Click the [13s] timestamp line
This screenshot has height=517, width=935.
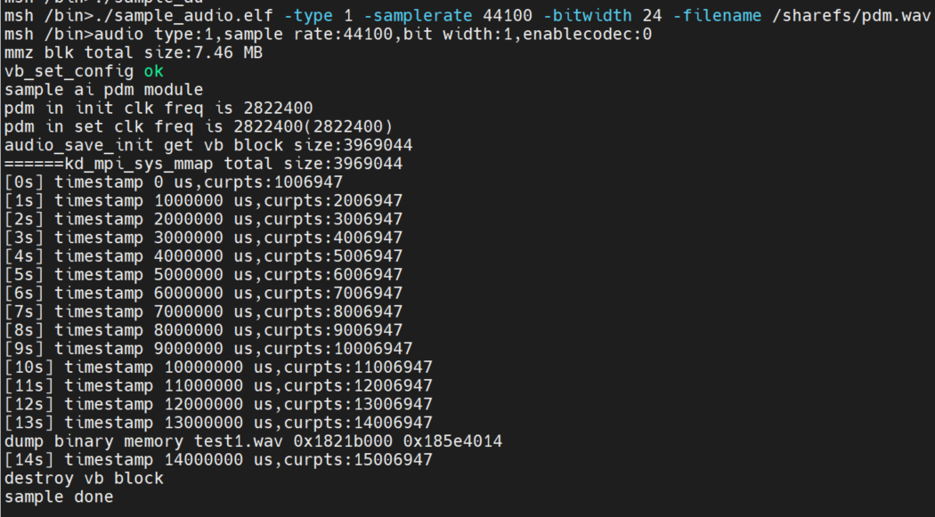(218, 423)
